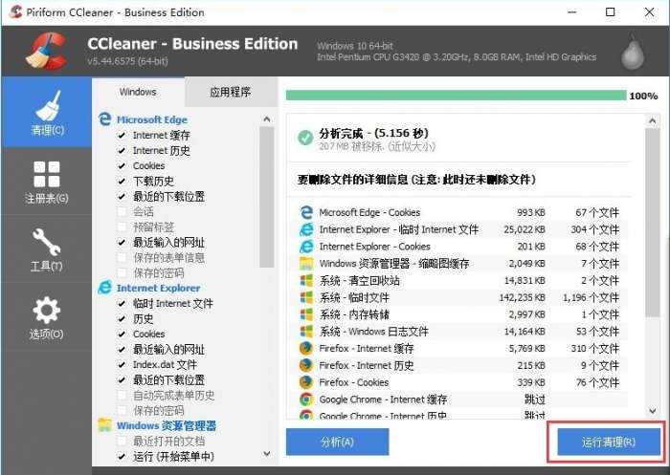Click the IE icon beside 临时 Internet 文件 result
Viewport: 670px width, 475px height.
pyautogui.click(x=306, y=229)
